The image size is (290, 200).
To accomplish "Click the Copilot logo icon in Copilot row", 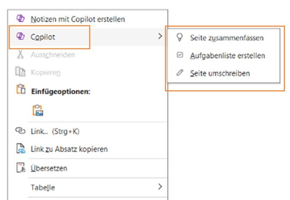I will 20,37.
